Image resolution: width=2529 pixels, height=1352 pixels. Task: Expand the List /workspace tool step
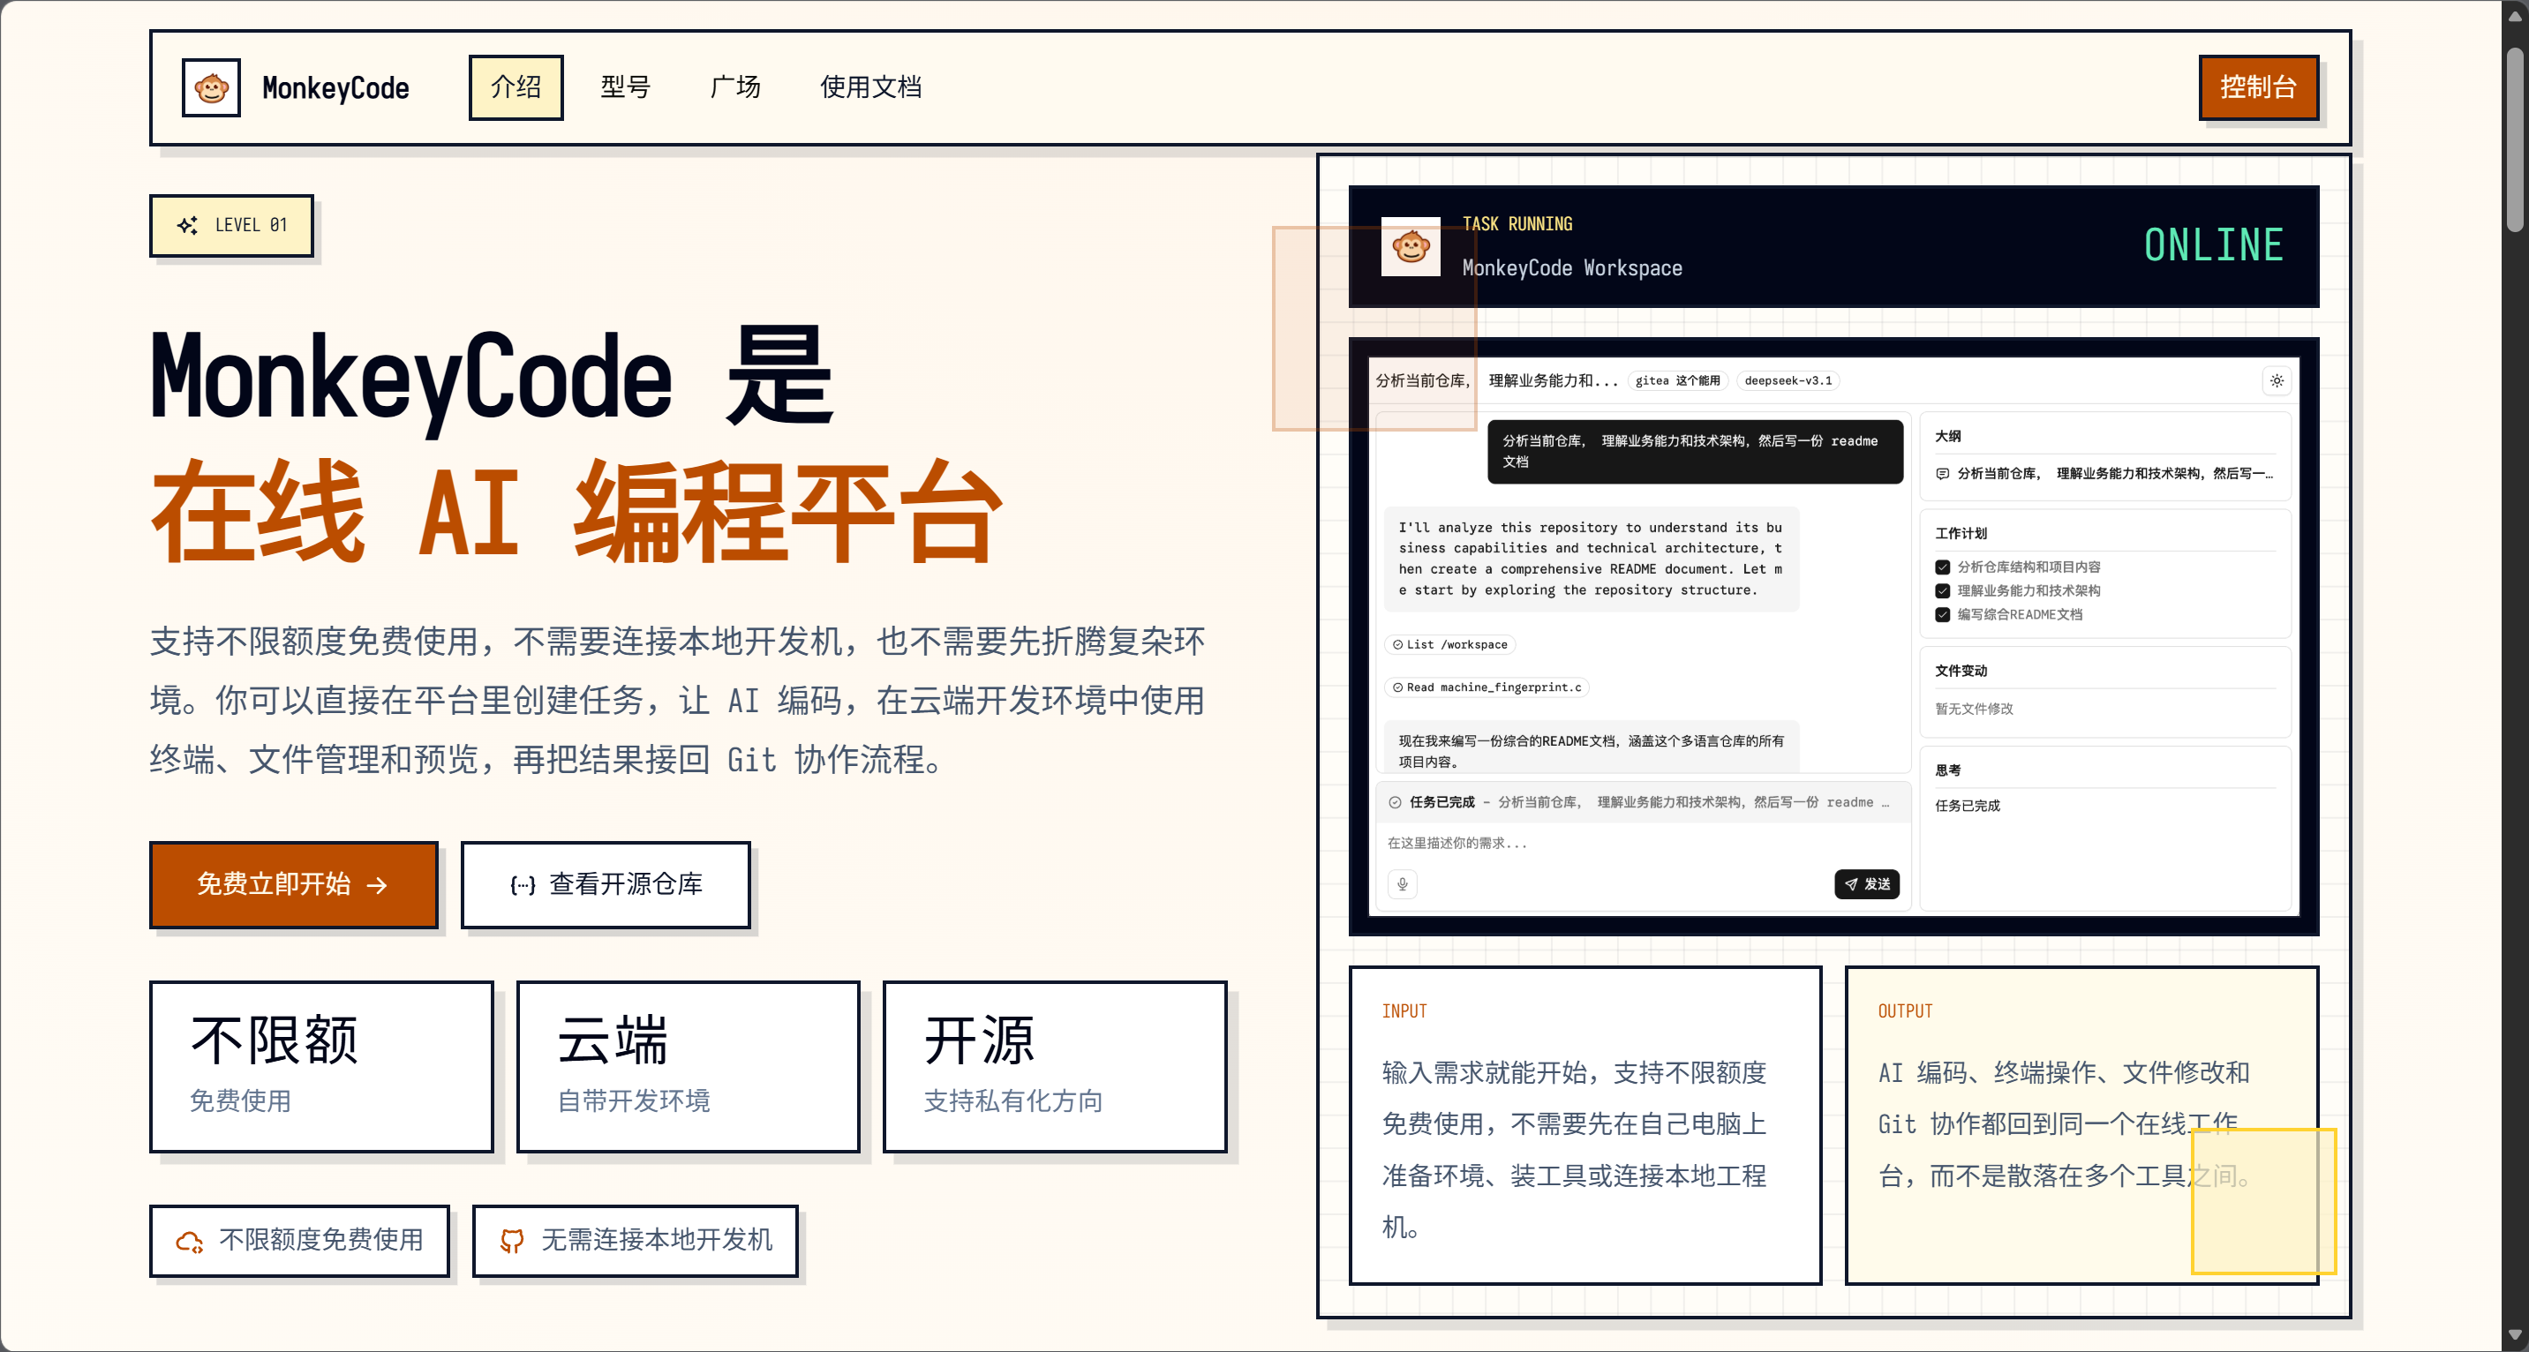[1450, 645]
